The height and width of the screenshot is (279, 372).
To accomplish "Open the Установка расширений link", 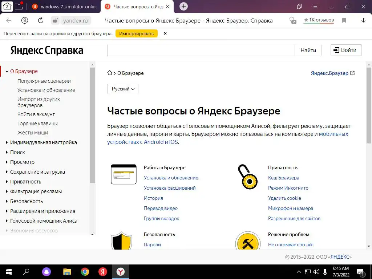I will [170, 188].
